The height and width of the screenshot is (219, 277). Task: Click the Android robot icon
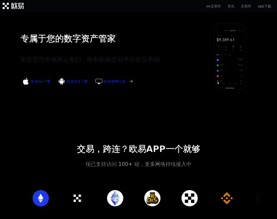tap(62, 81)
